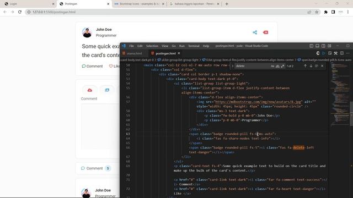Click the Chrome address bar with 127.0.0.1 URL

pyautogui.click(x=167, y=12)
